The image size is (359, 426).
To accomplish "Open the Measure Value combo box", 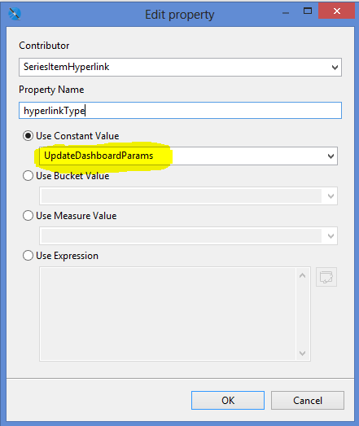I will (x=189, y=236).
